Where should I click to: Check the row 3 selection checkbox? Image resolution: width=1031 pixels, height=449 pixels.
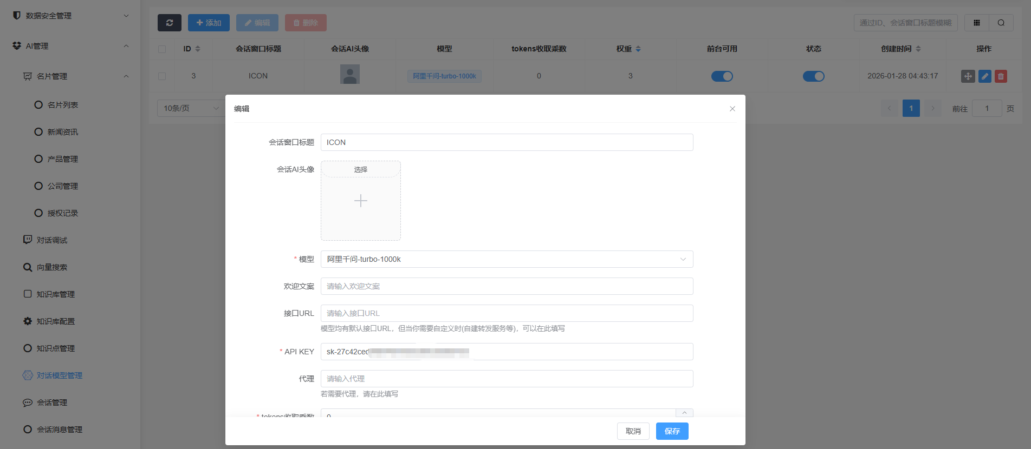[162, 76]
